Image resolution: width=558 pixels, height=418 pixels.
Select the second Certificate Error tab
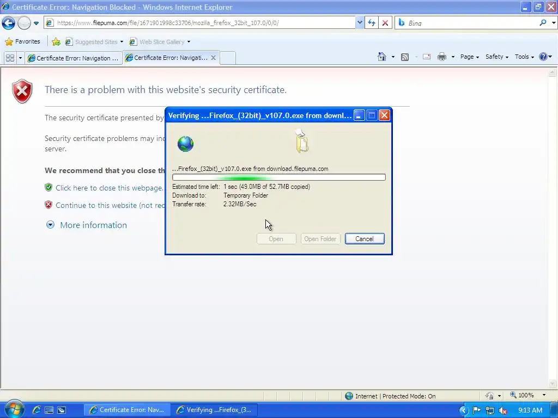click(167, 58)
